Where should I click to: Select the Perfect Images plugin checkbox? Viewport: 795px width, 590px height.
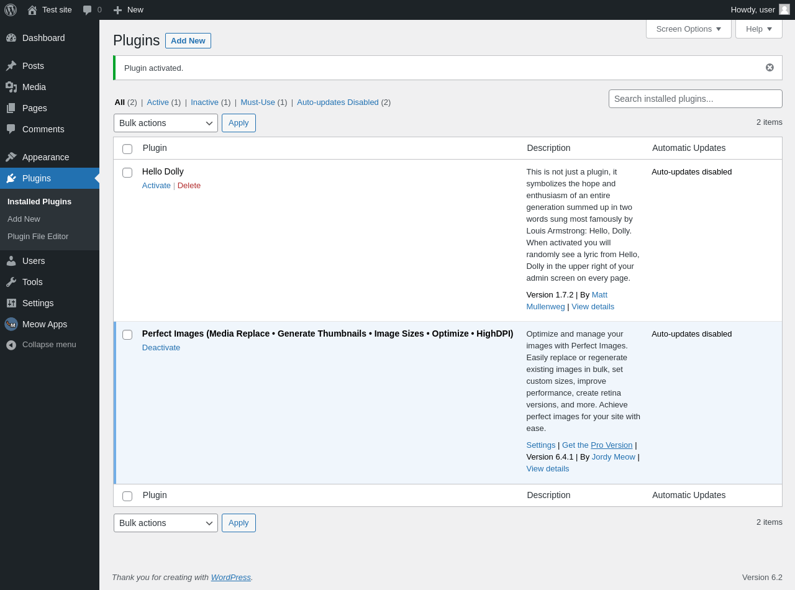[x=127, y=335]
